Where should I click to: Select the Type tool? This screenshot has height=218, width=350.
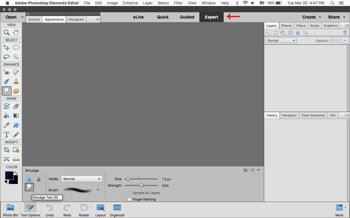coord(7,135)
